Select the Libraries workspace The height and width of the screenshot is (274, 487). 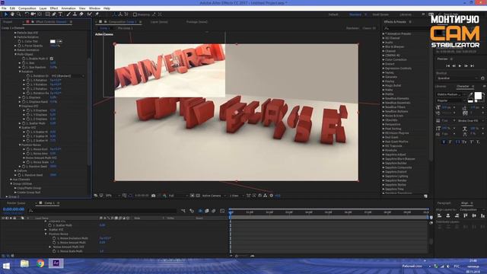[406, 14]
